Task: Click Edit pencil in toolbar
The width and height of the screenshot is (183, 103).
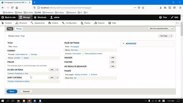Action: (175, 17)
